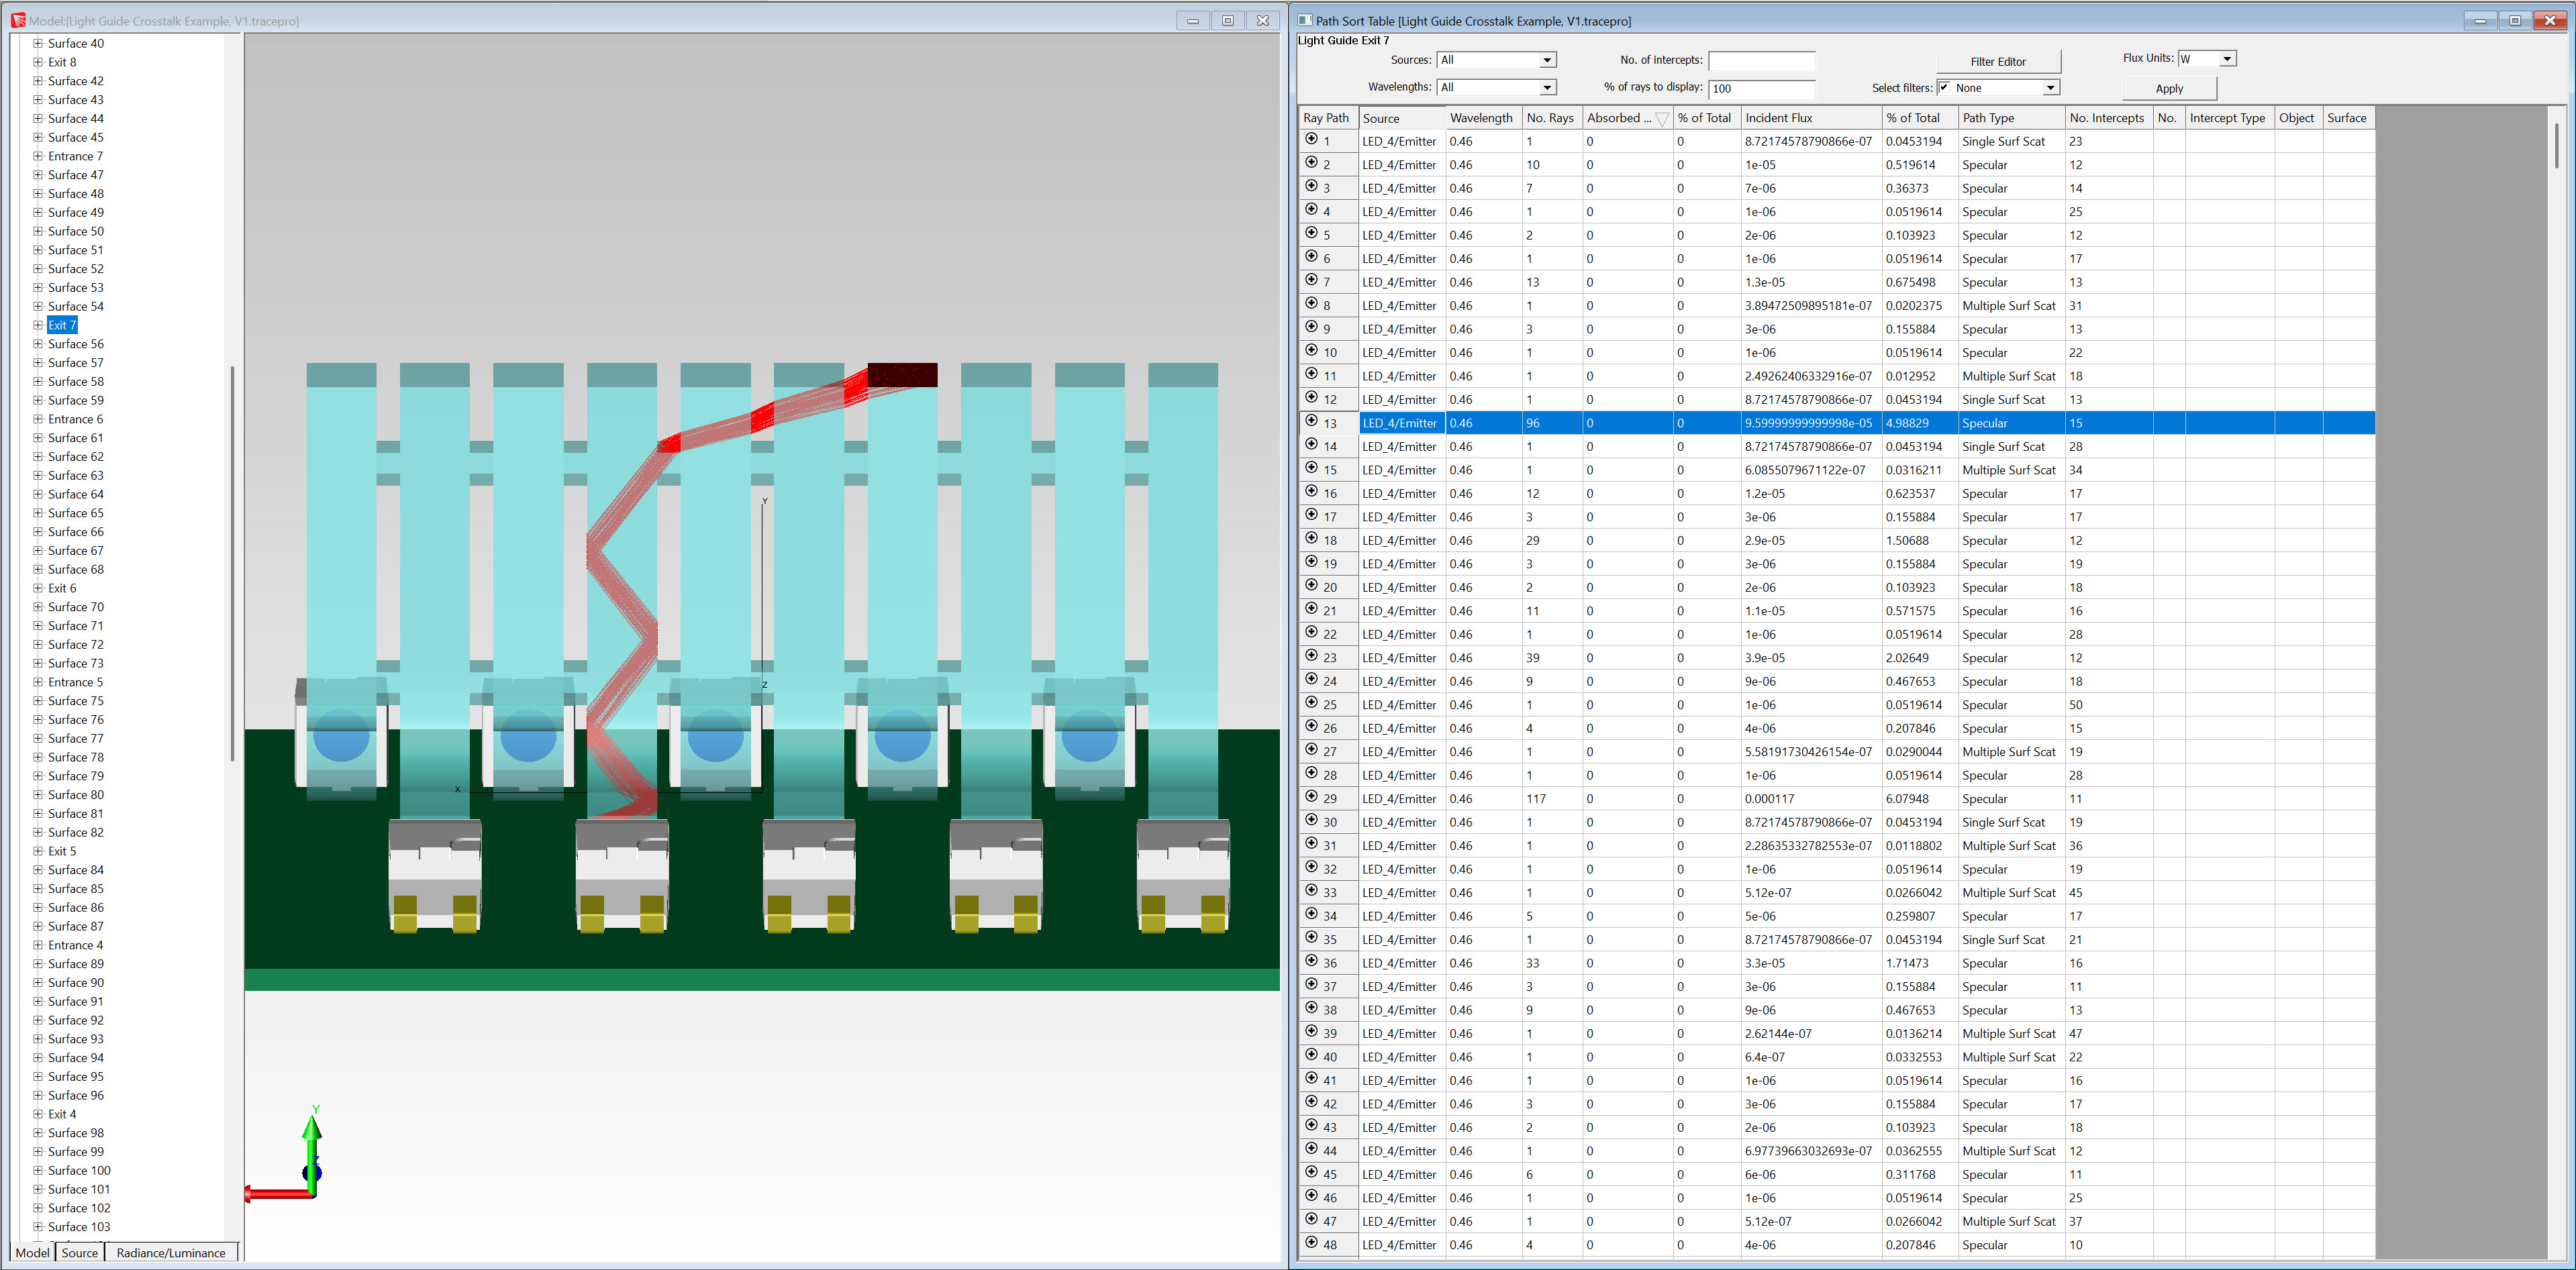Click the Absorbed column sort arrow
Viewport: 2576px width, 1270px height.
coord(1661,119)
